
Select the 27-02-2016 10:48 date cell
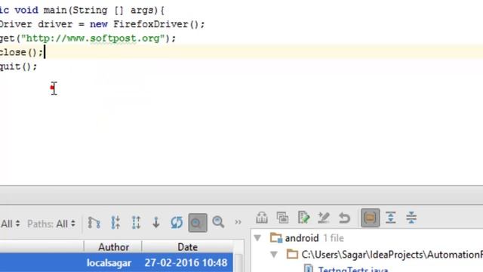pos(186,263)
